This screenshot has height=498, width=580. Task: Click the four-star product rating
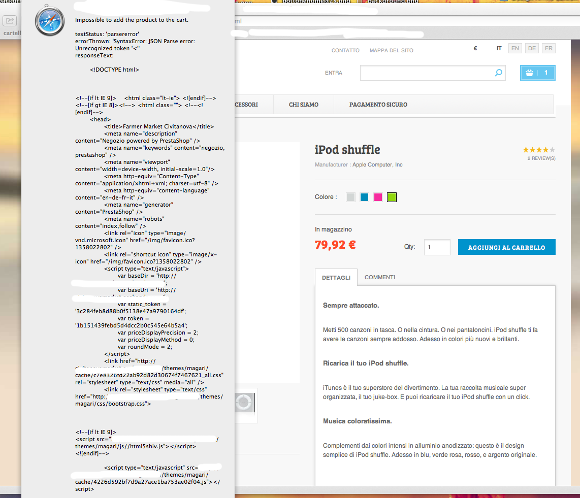coord(538,150)
